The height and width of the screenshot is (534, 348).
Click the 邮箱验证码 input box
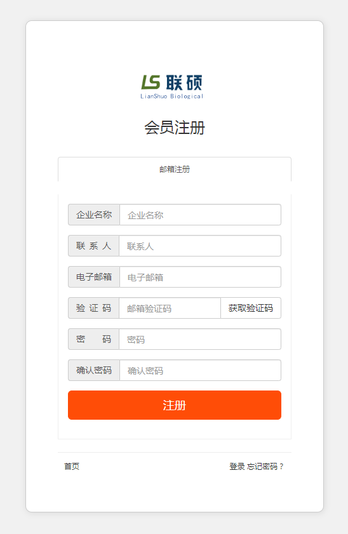(x=170, y=308)
